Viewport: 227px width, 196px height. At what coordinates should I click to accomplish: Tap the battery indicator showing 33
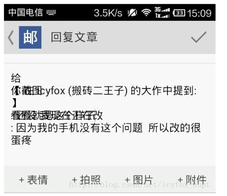[x=179, y=13]
